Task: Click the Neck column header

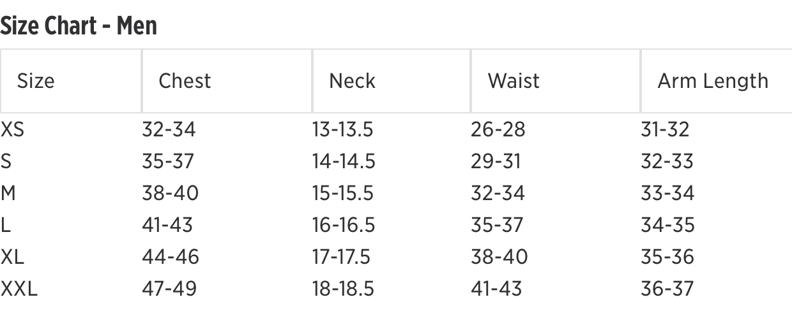Action: (352, 81)
